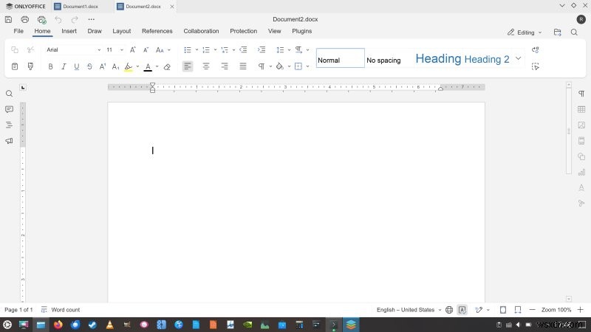Viewport: 591px width, 332px height.
Task: Open the Borders dropdown arrow
Action: 307,66
